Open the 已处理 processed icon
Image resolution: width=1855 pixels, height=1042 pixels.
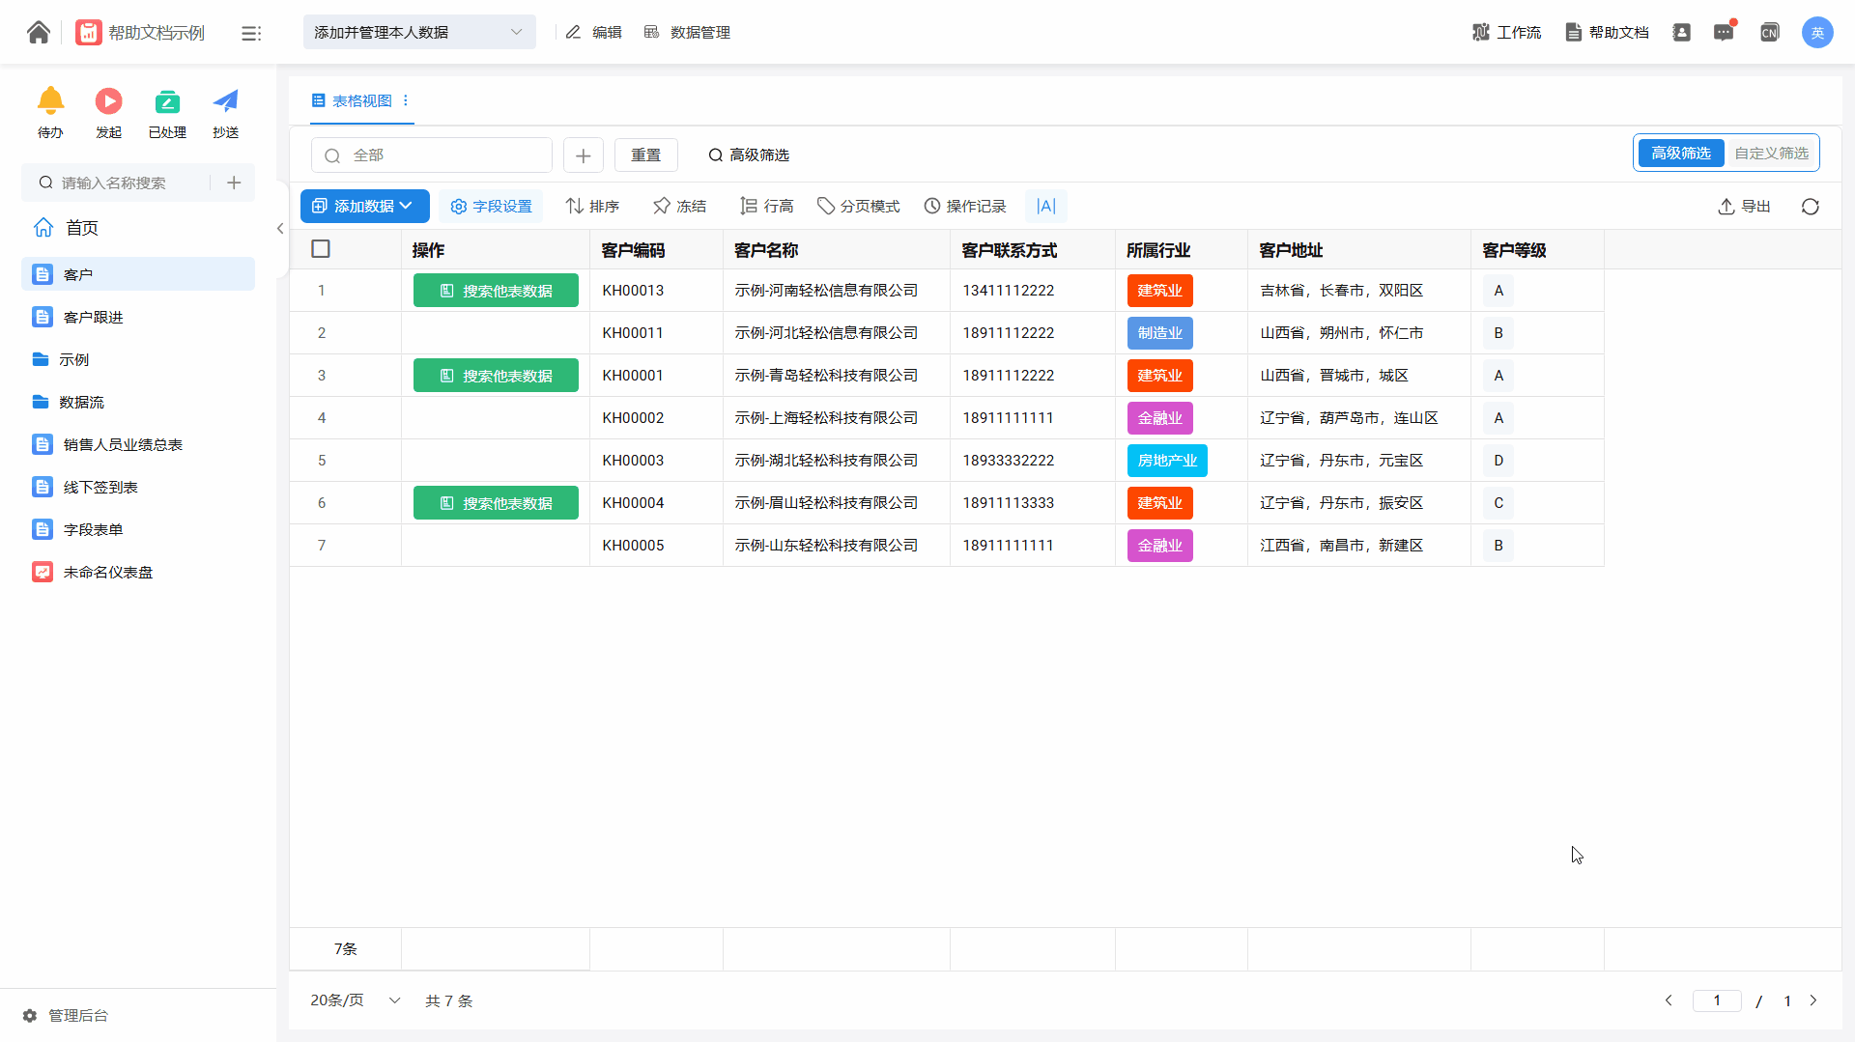coord(167,101)
